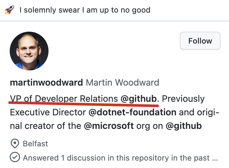The image size is (229, 168).
Task: Click the "creator of the" bio text
Action: click(53, 126)
